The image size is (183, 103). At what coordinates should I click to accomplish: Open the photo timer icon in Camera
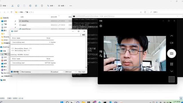coord(101,56)
